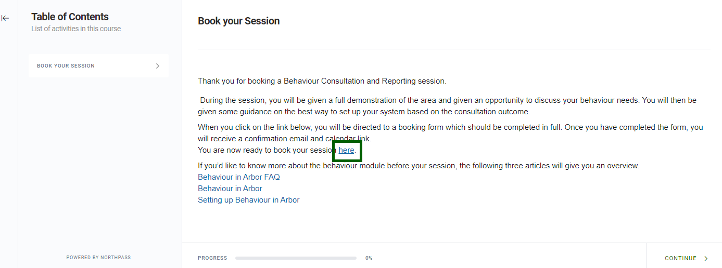This screenshot has height=268, width=722.
Task: Click the Book your Session page title
Action: click(239, 21)
